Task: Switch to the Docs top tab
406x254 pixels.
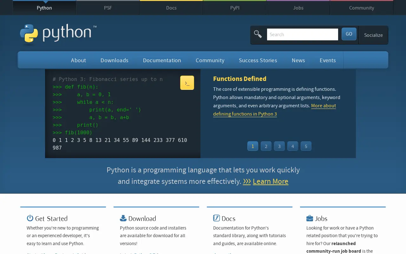Action: pyautogui.click(x=171, y=8)
